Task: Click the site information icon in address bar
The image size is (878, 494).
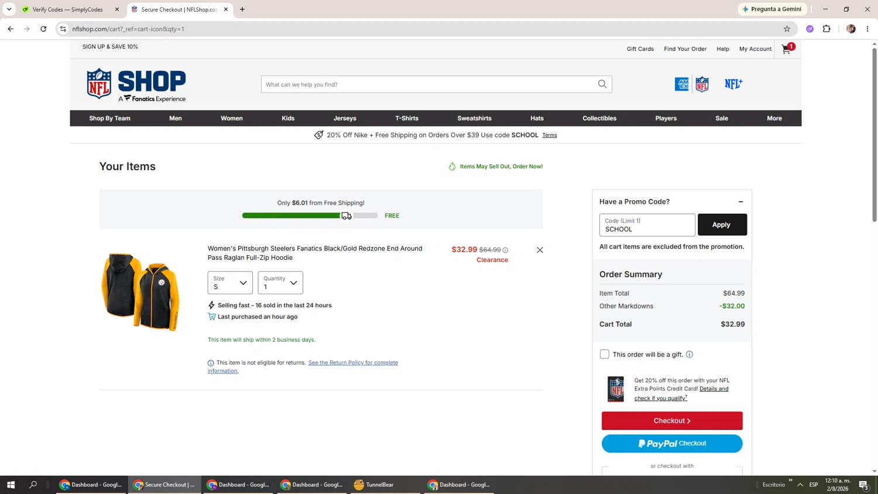Action: tap(63, 29)
